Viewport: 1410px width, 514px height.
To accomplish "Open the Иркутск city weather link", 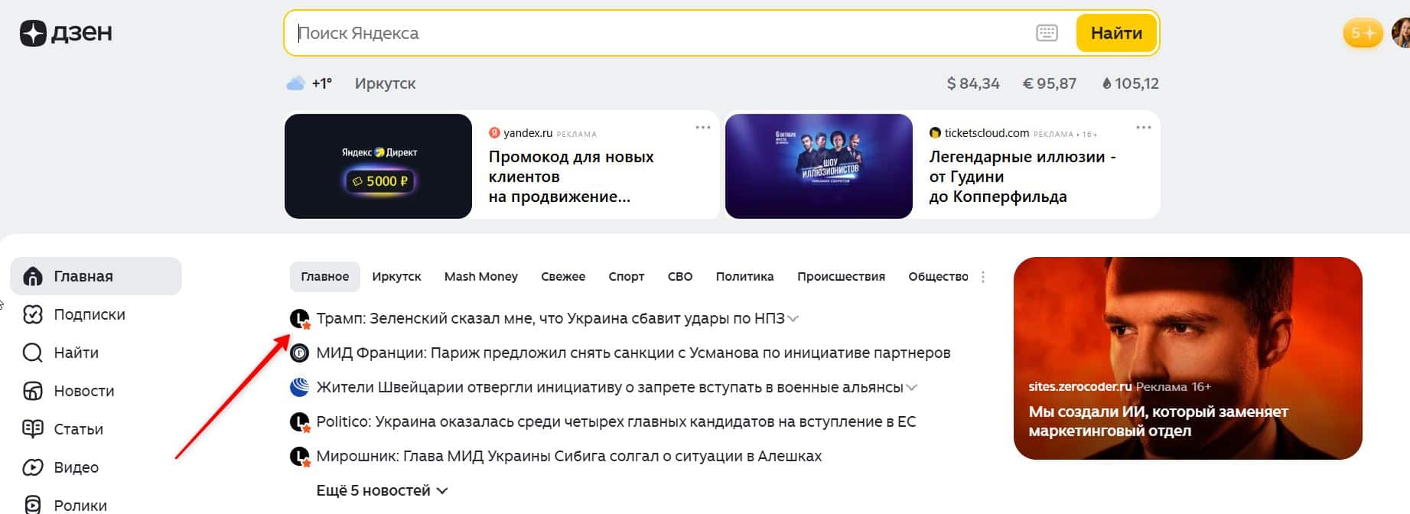I will (x=385, y=83).
